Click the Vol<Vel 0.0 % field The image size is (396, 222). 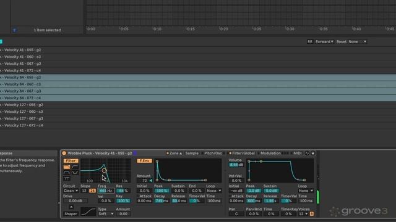pos(236,181)
